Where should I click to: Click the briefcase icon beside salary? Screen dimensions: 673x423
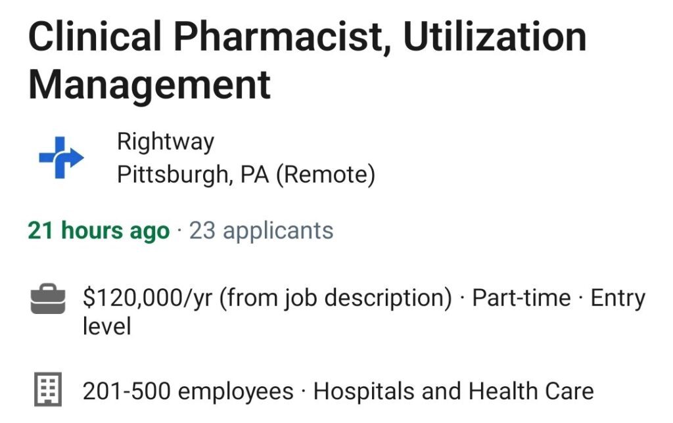tap(47, 299)
